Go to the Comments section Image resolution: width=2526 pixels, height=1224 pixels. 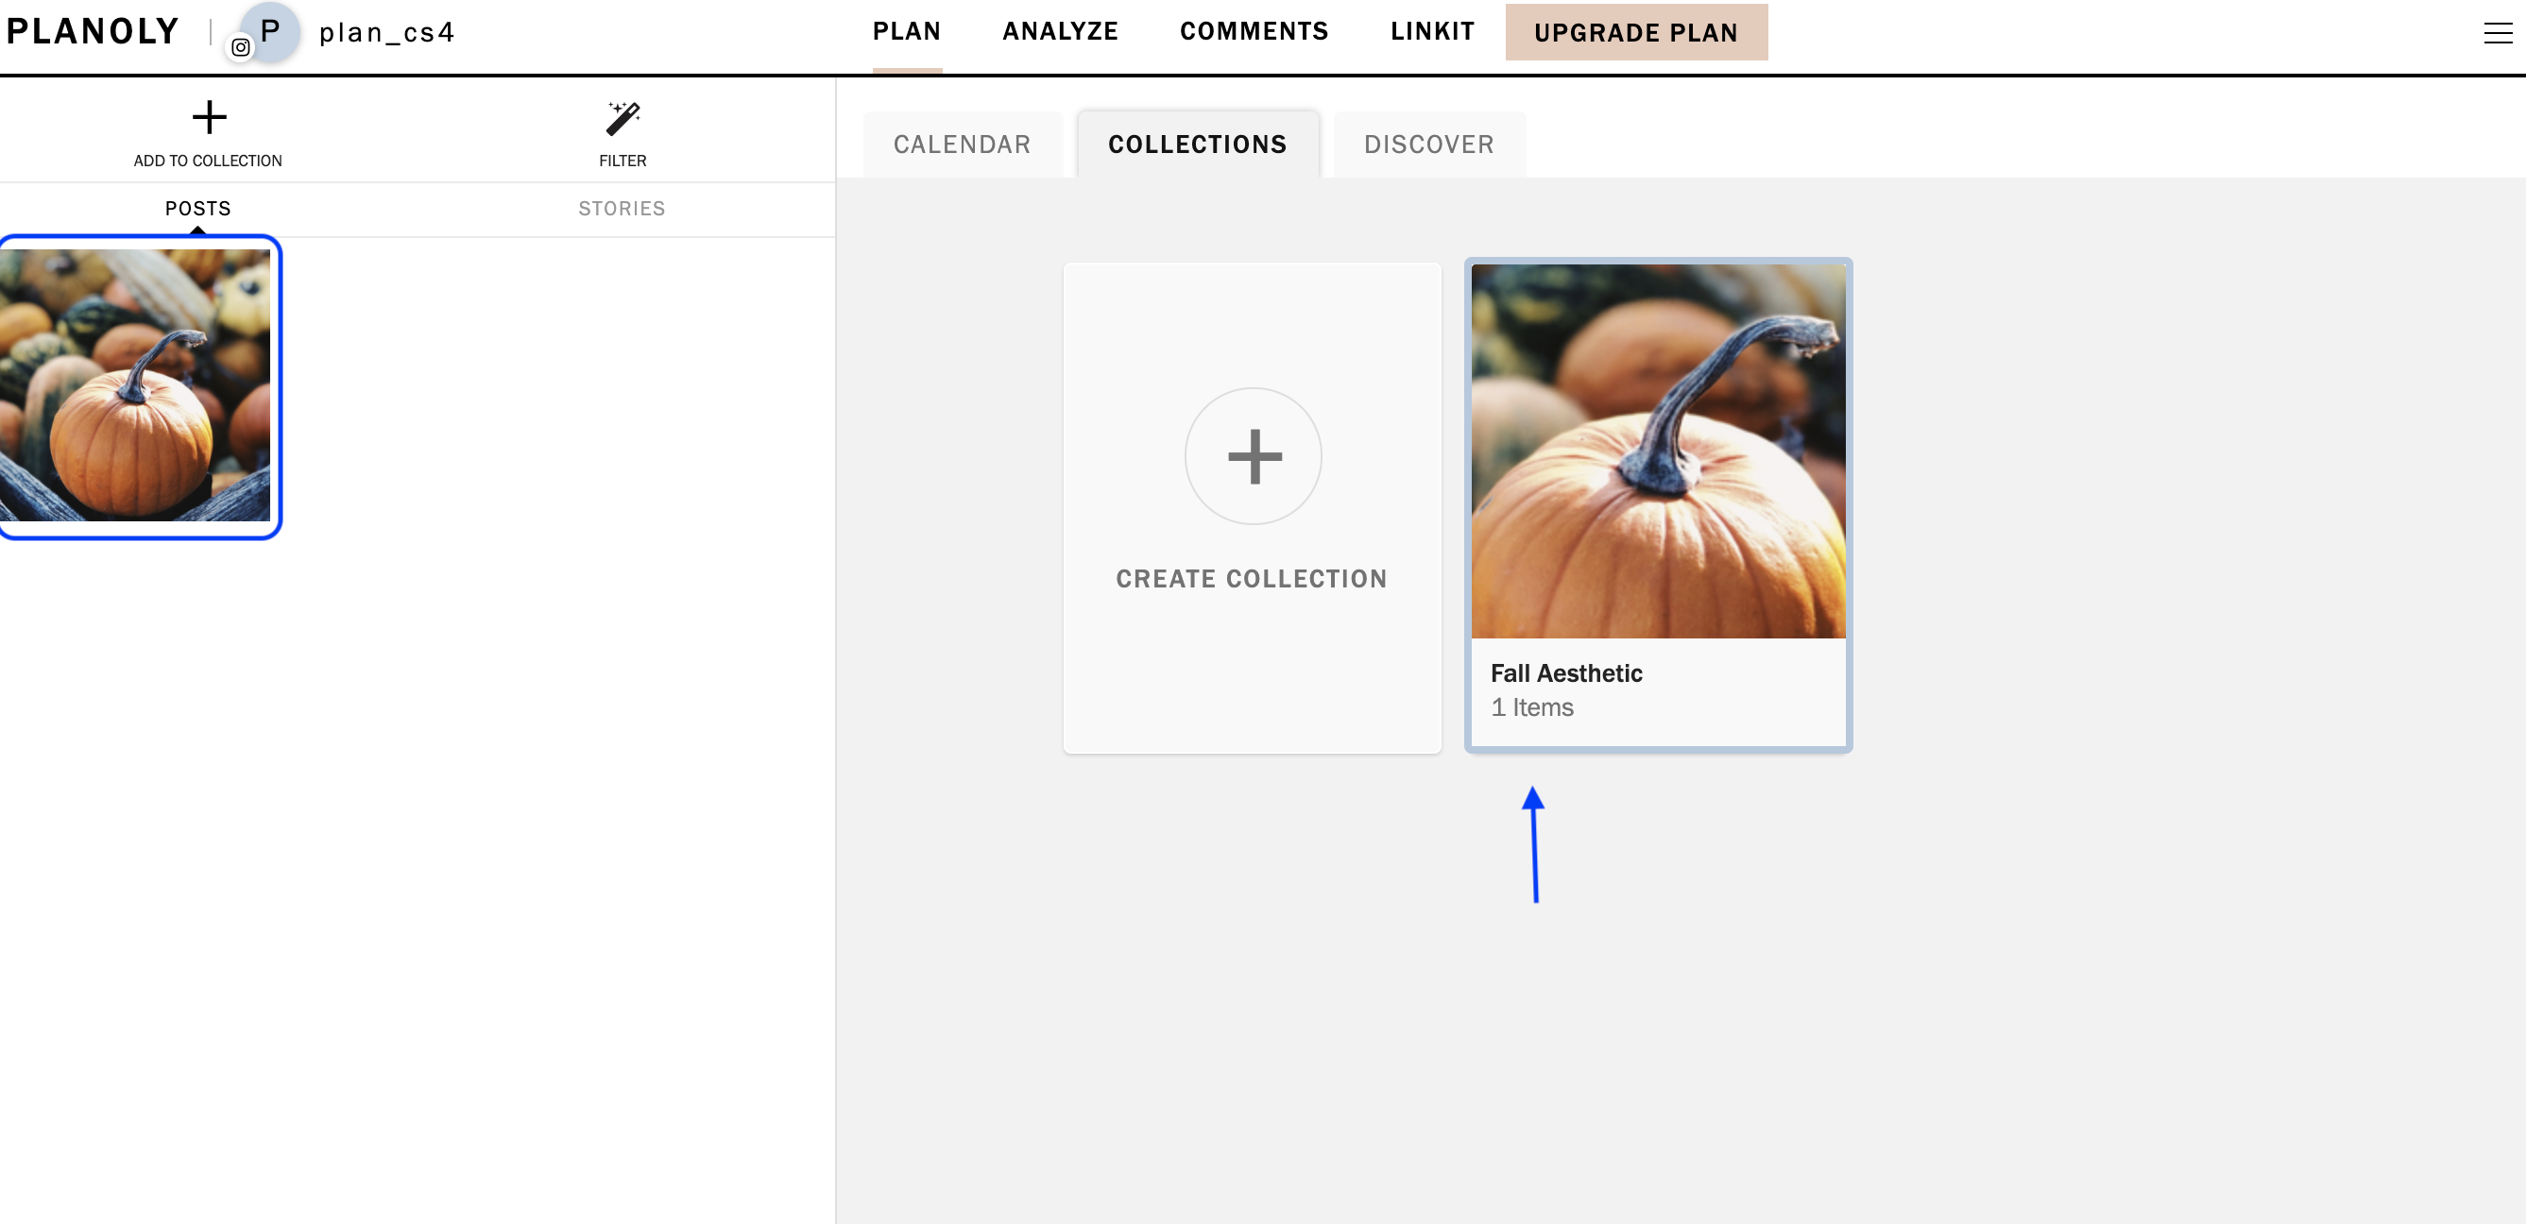[x=1254, y=31]
